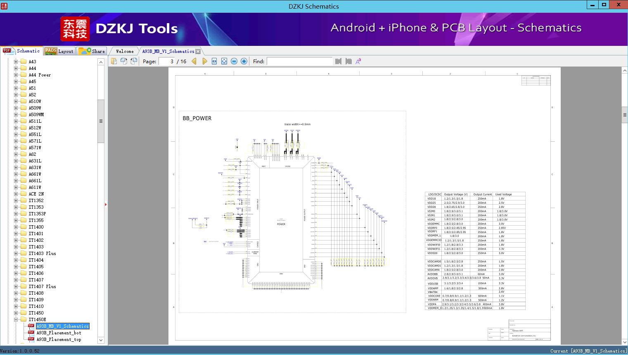This screenshot has height=355, width=628.
Task: Open the Welcome document tab
Action: click(125, 51)
